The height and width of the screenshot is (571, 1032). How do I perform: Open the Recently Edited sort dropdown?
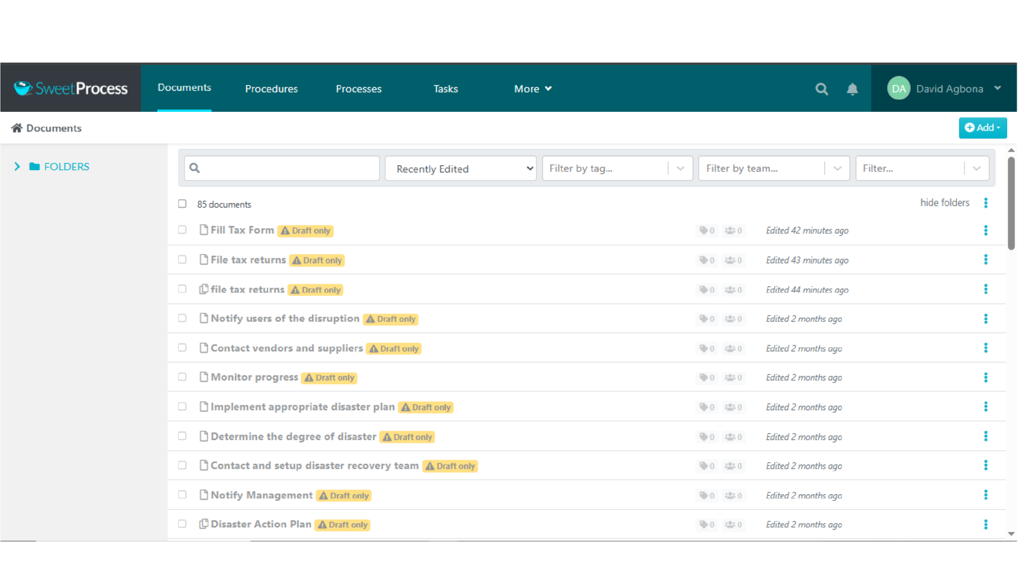point(461,168)
